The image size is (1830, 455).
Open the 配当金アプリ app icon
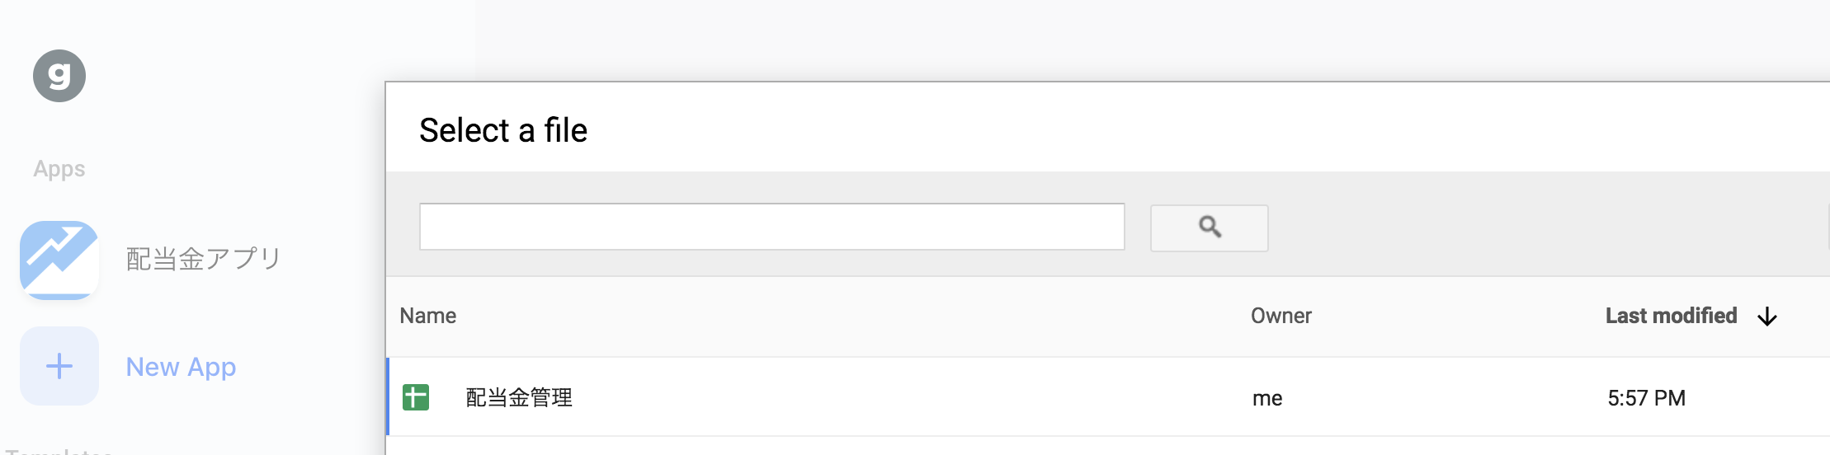coord(59,260)
